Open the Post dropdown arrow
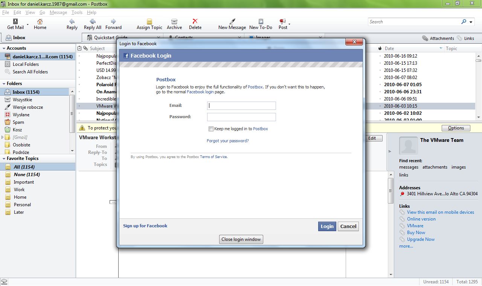This screenshot has width=482, height=286. pyautogui.click(x=289, y=24)
